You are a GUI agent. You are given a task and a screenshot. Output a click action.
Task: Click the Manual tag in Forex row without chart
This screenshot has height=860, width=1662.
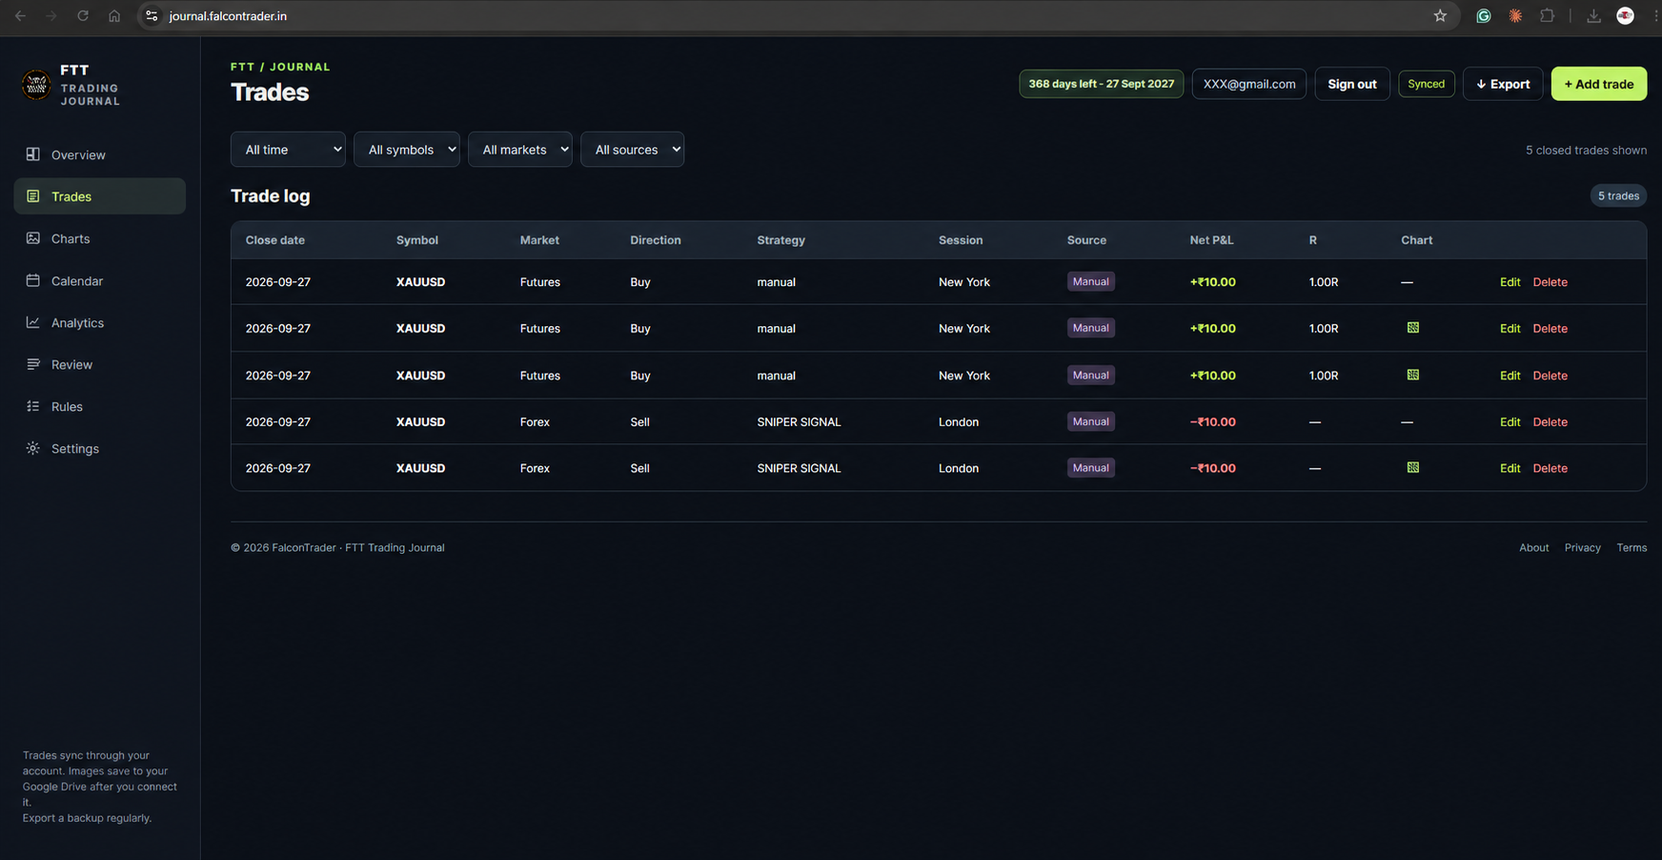coord(1091,421)
